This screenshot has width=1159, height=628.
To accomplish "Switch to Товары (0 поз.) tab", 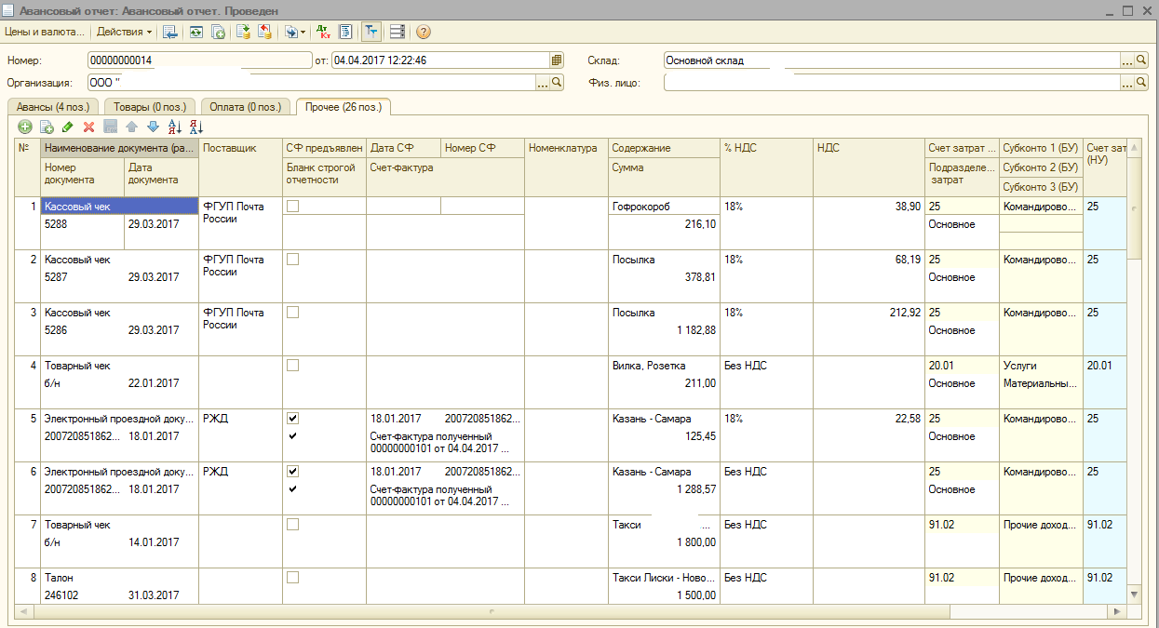I will (x=150, y=107).
